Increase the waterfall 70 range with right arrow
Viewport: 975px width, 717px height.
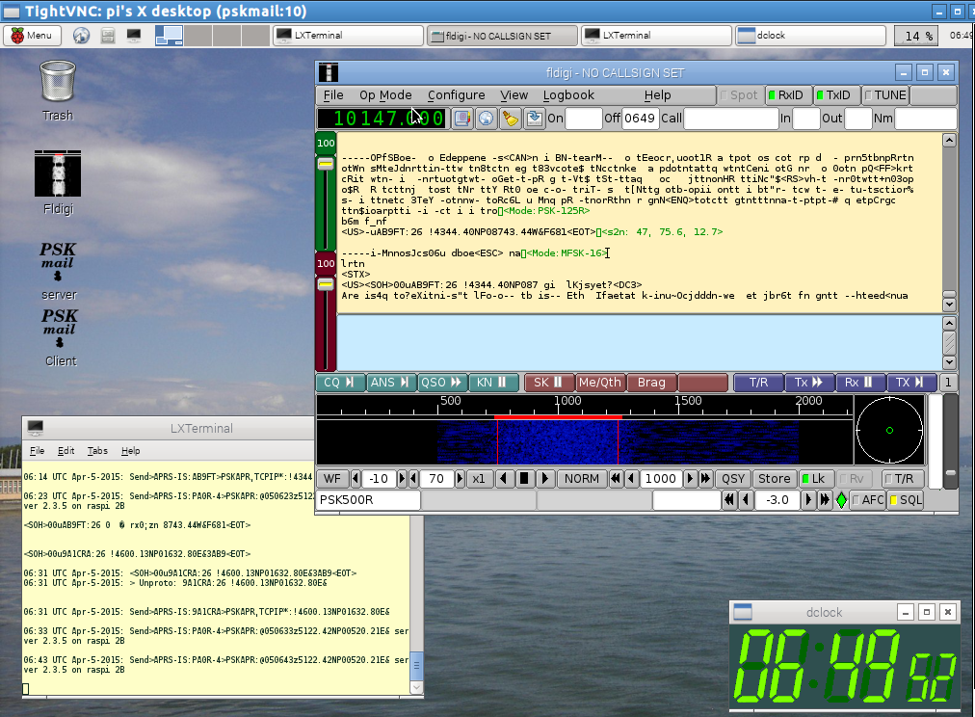pos(461,478)
